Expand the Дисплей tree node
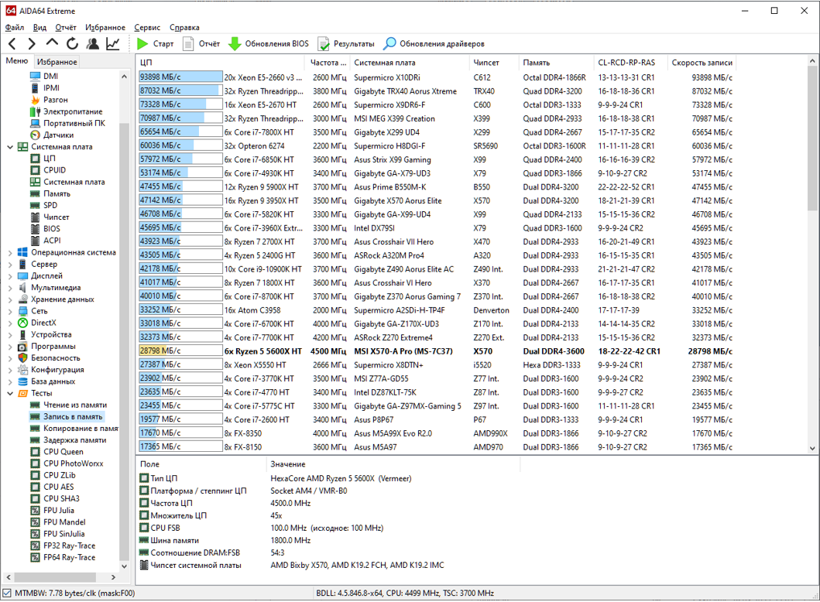This screenshot has width=820, height=602. pos(10,276)
